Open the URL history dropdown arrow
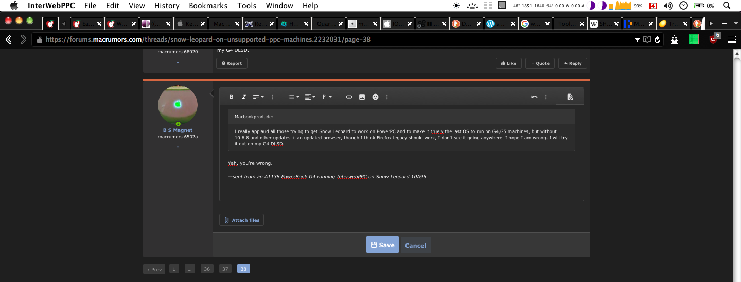Viewport: 741px width, 282px height. coord(637,40)
